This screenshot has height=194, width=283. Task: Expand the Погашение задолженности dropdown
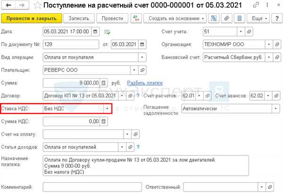[x=276, y=108]
